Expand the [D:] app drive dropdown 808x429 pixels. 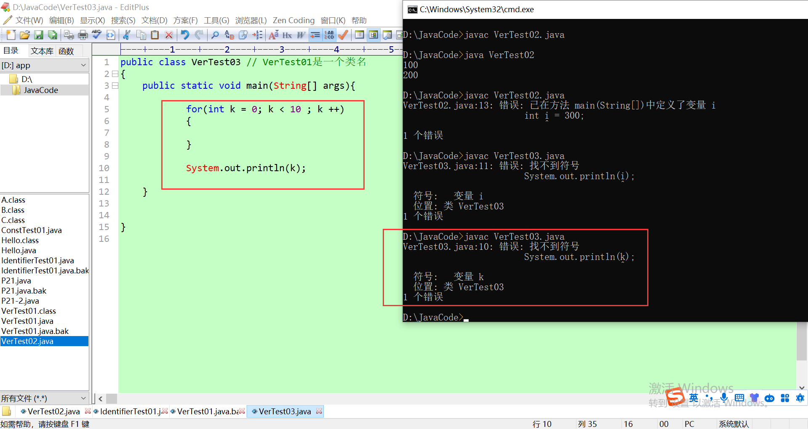[83, 65]
